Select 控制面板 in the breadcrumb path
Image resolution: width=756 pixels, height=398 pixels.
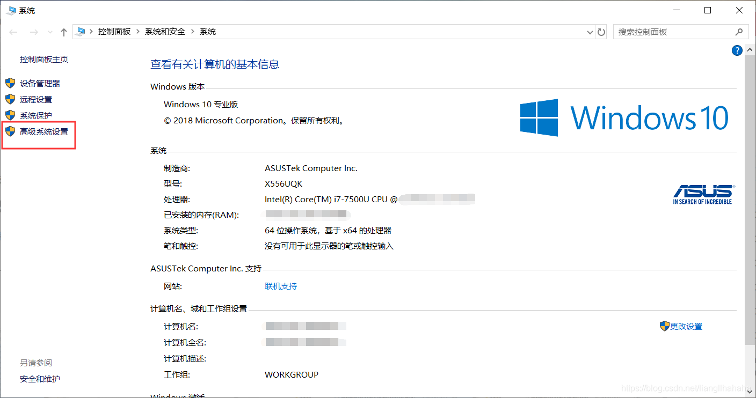click(114, 32)
